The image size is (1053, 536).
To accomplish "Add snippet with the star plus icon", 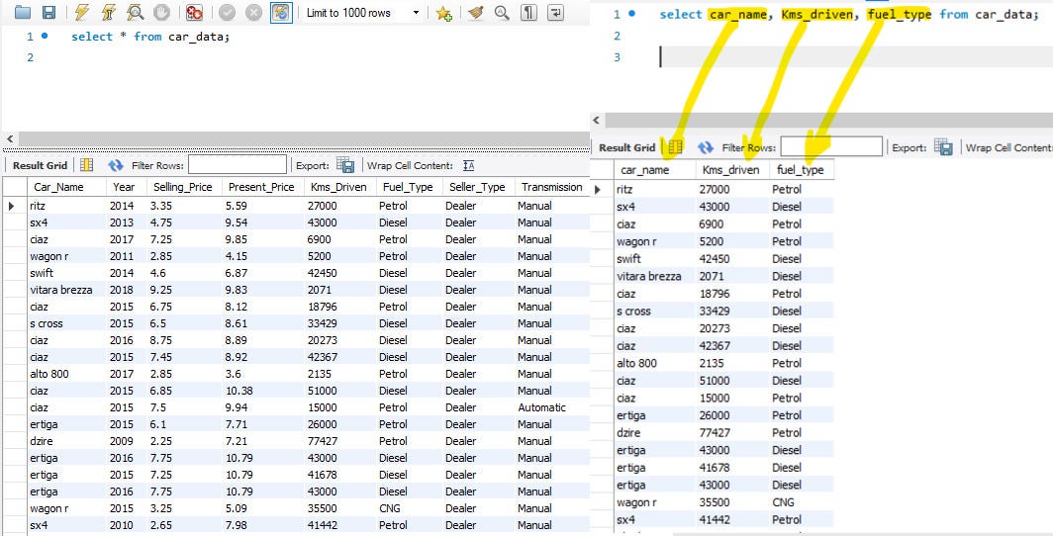I will [443, 13].
